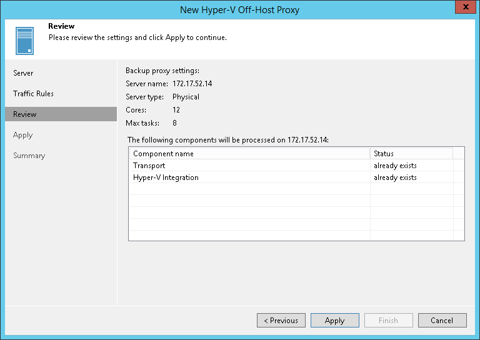Click the Finish button
The width and height of the screenshot is (480, 340).
click(388, 321)
